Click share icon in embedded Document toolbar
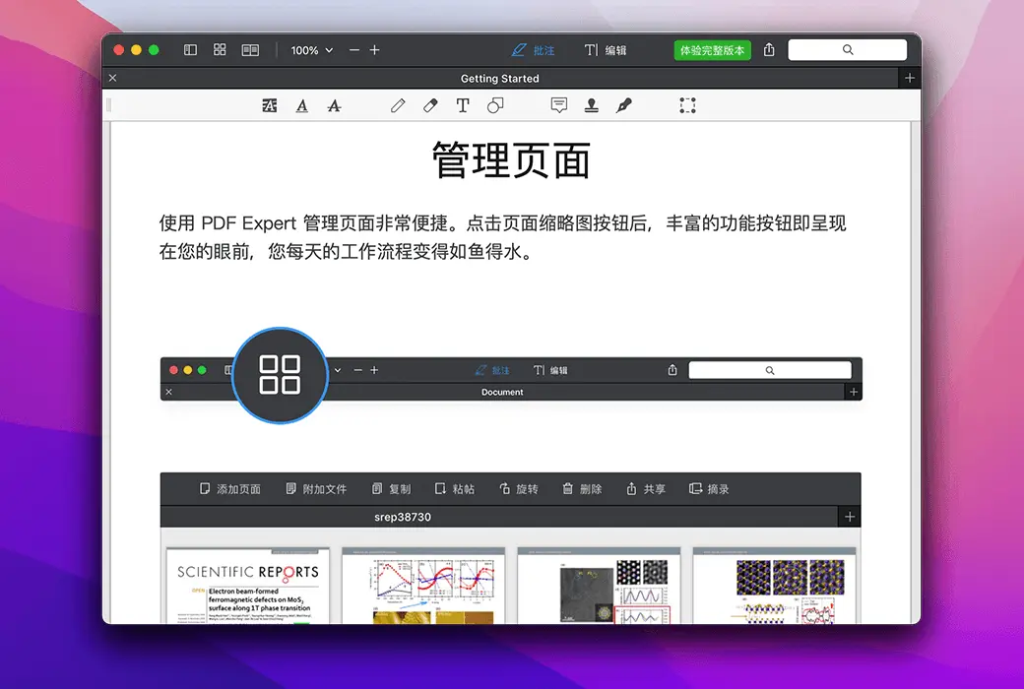Image resolution: width=1024 pixels, height=689 pixels. click(x=672, y=370)
